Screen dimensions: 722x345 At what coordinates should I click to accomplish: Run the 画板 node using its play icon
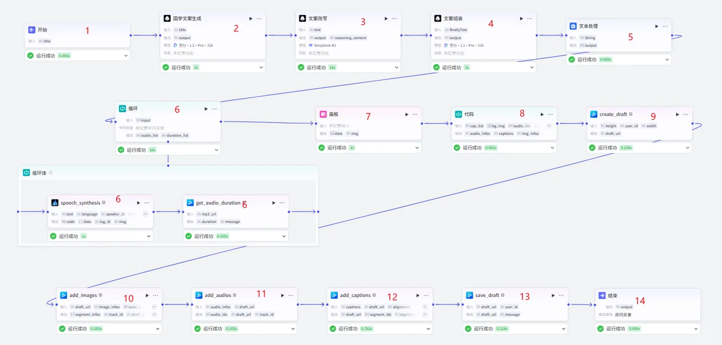(407, 114)
